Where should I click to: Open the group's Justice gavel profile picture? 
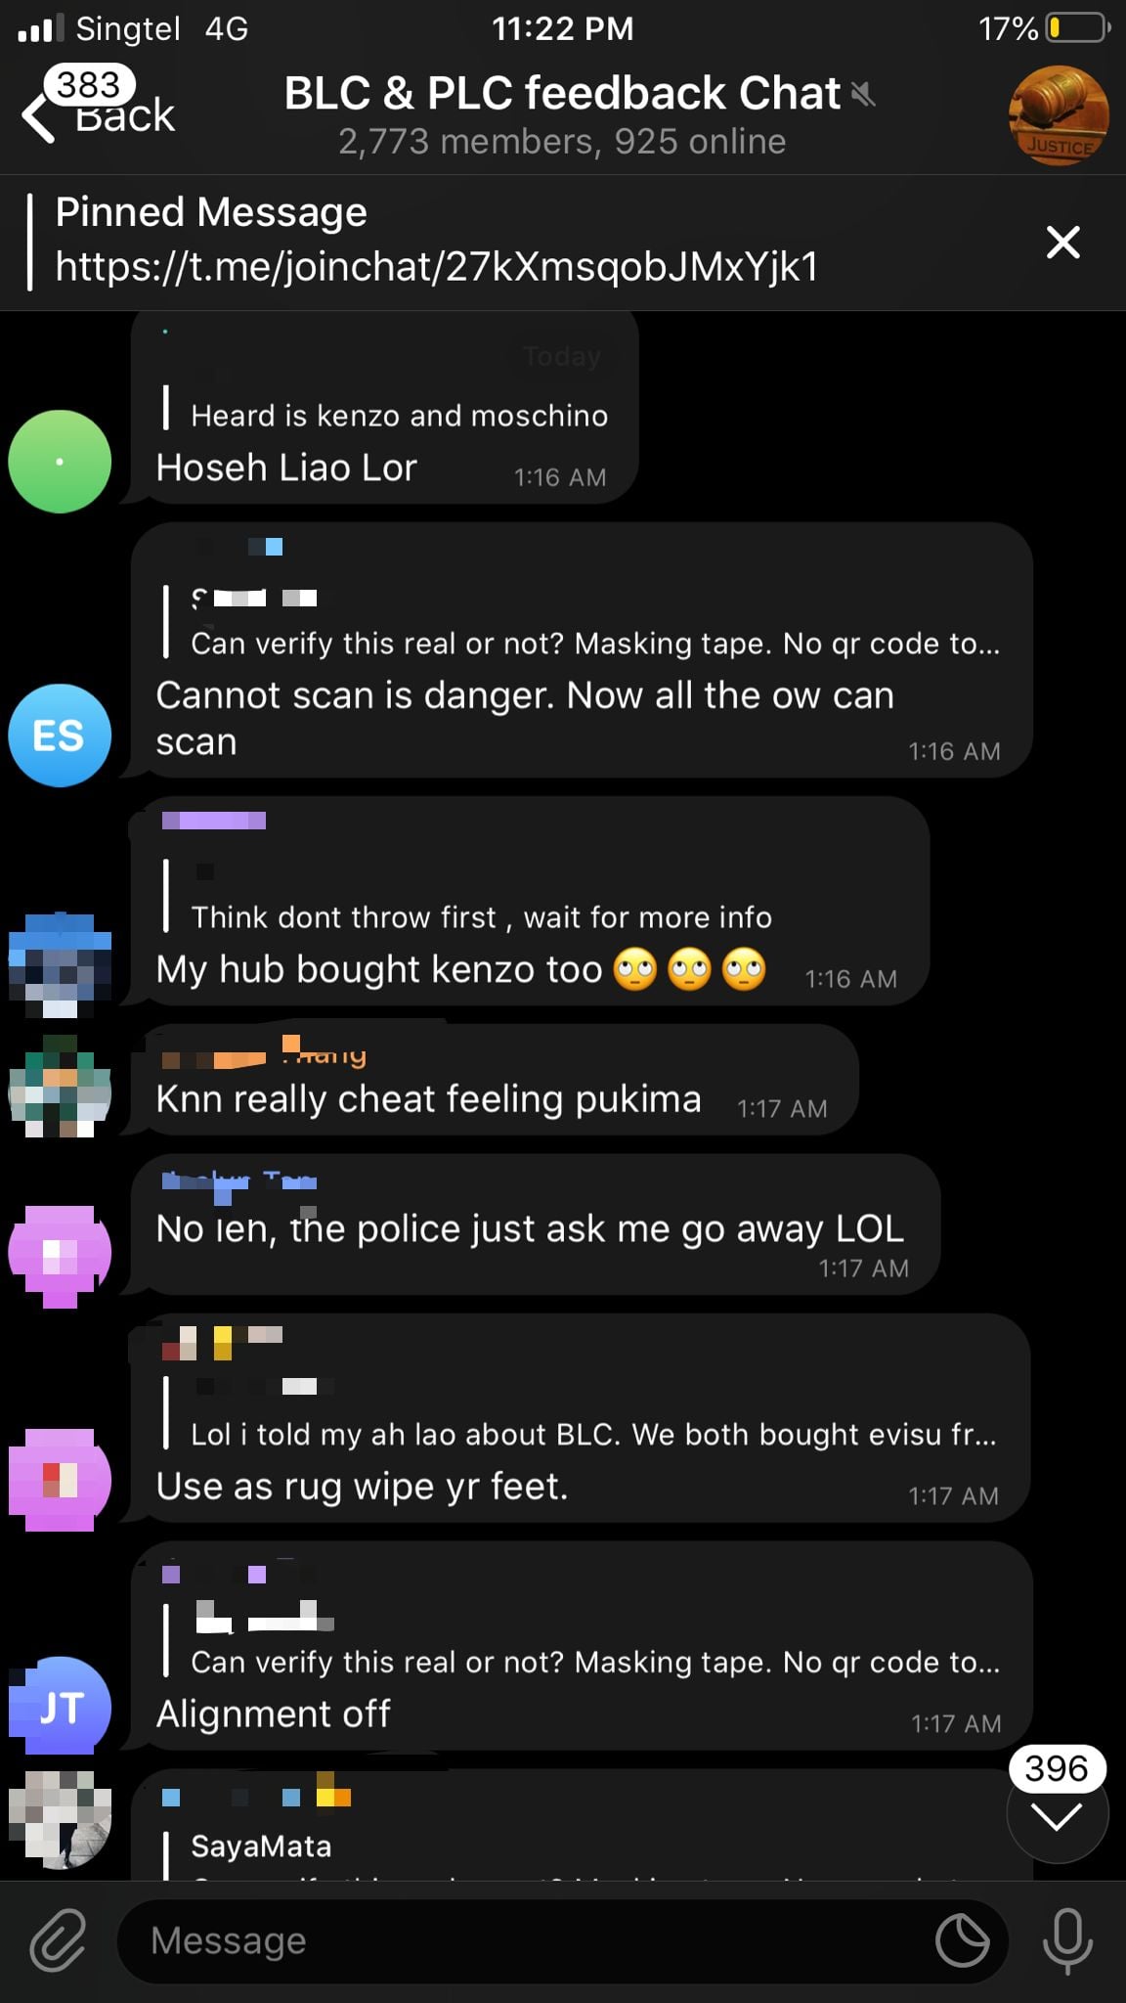coord(1059,115)
